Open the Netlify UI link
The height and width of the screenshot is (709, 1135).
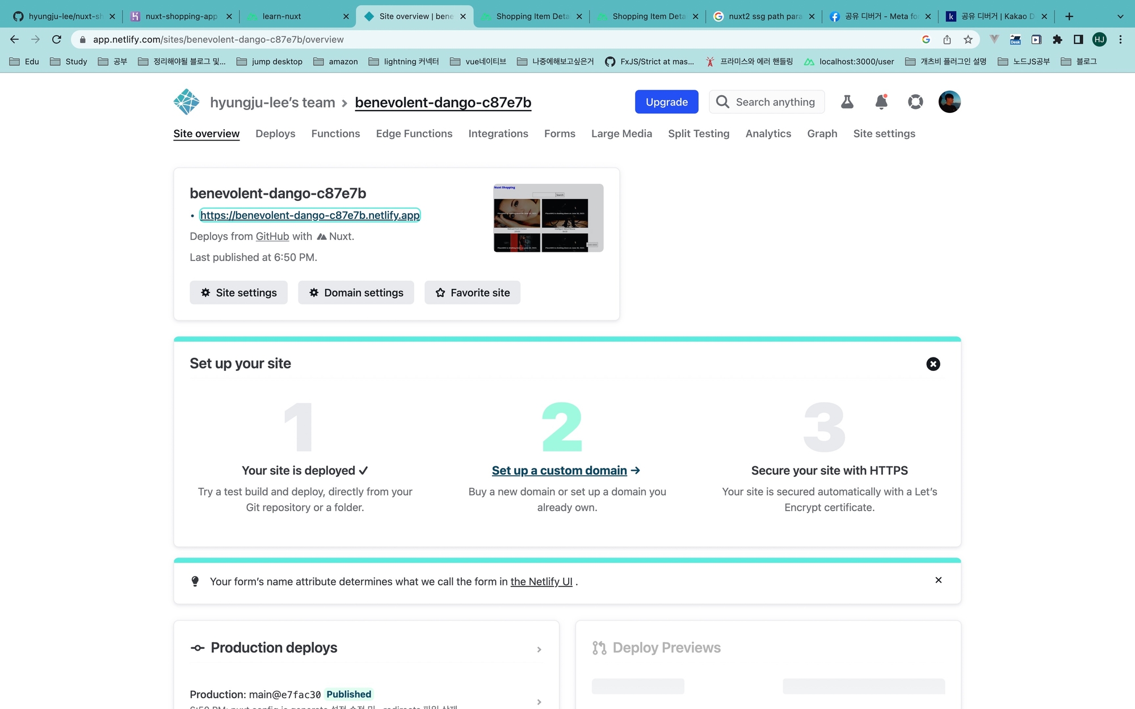point(541,582)
